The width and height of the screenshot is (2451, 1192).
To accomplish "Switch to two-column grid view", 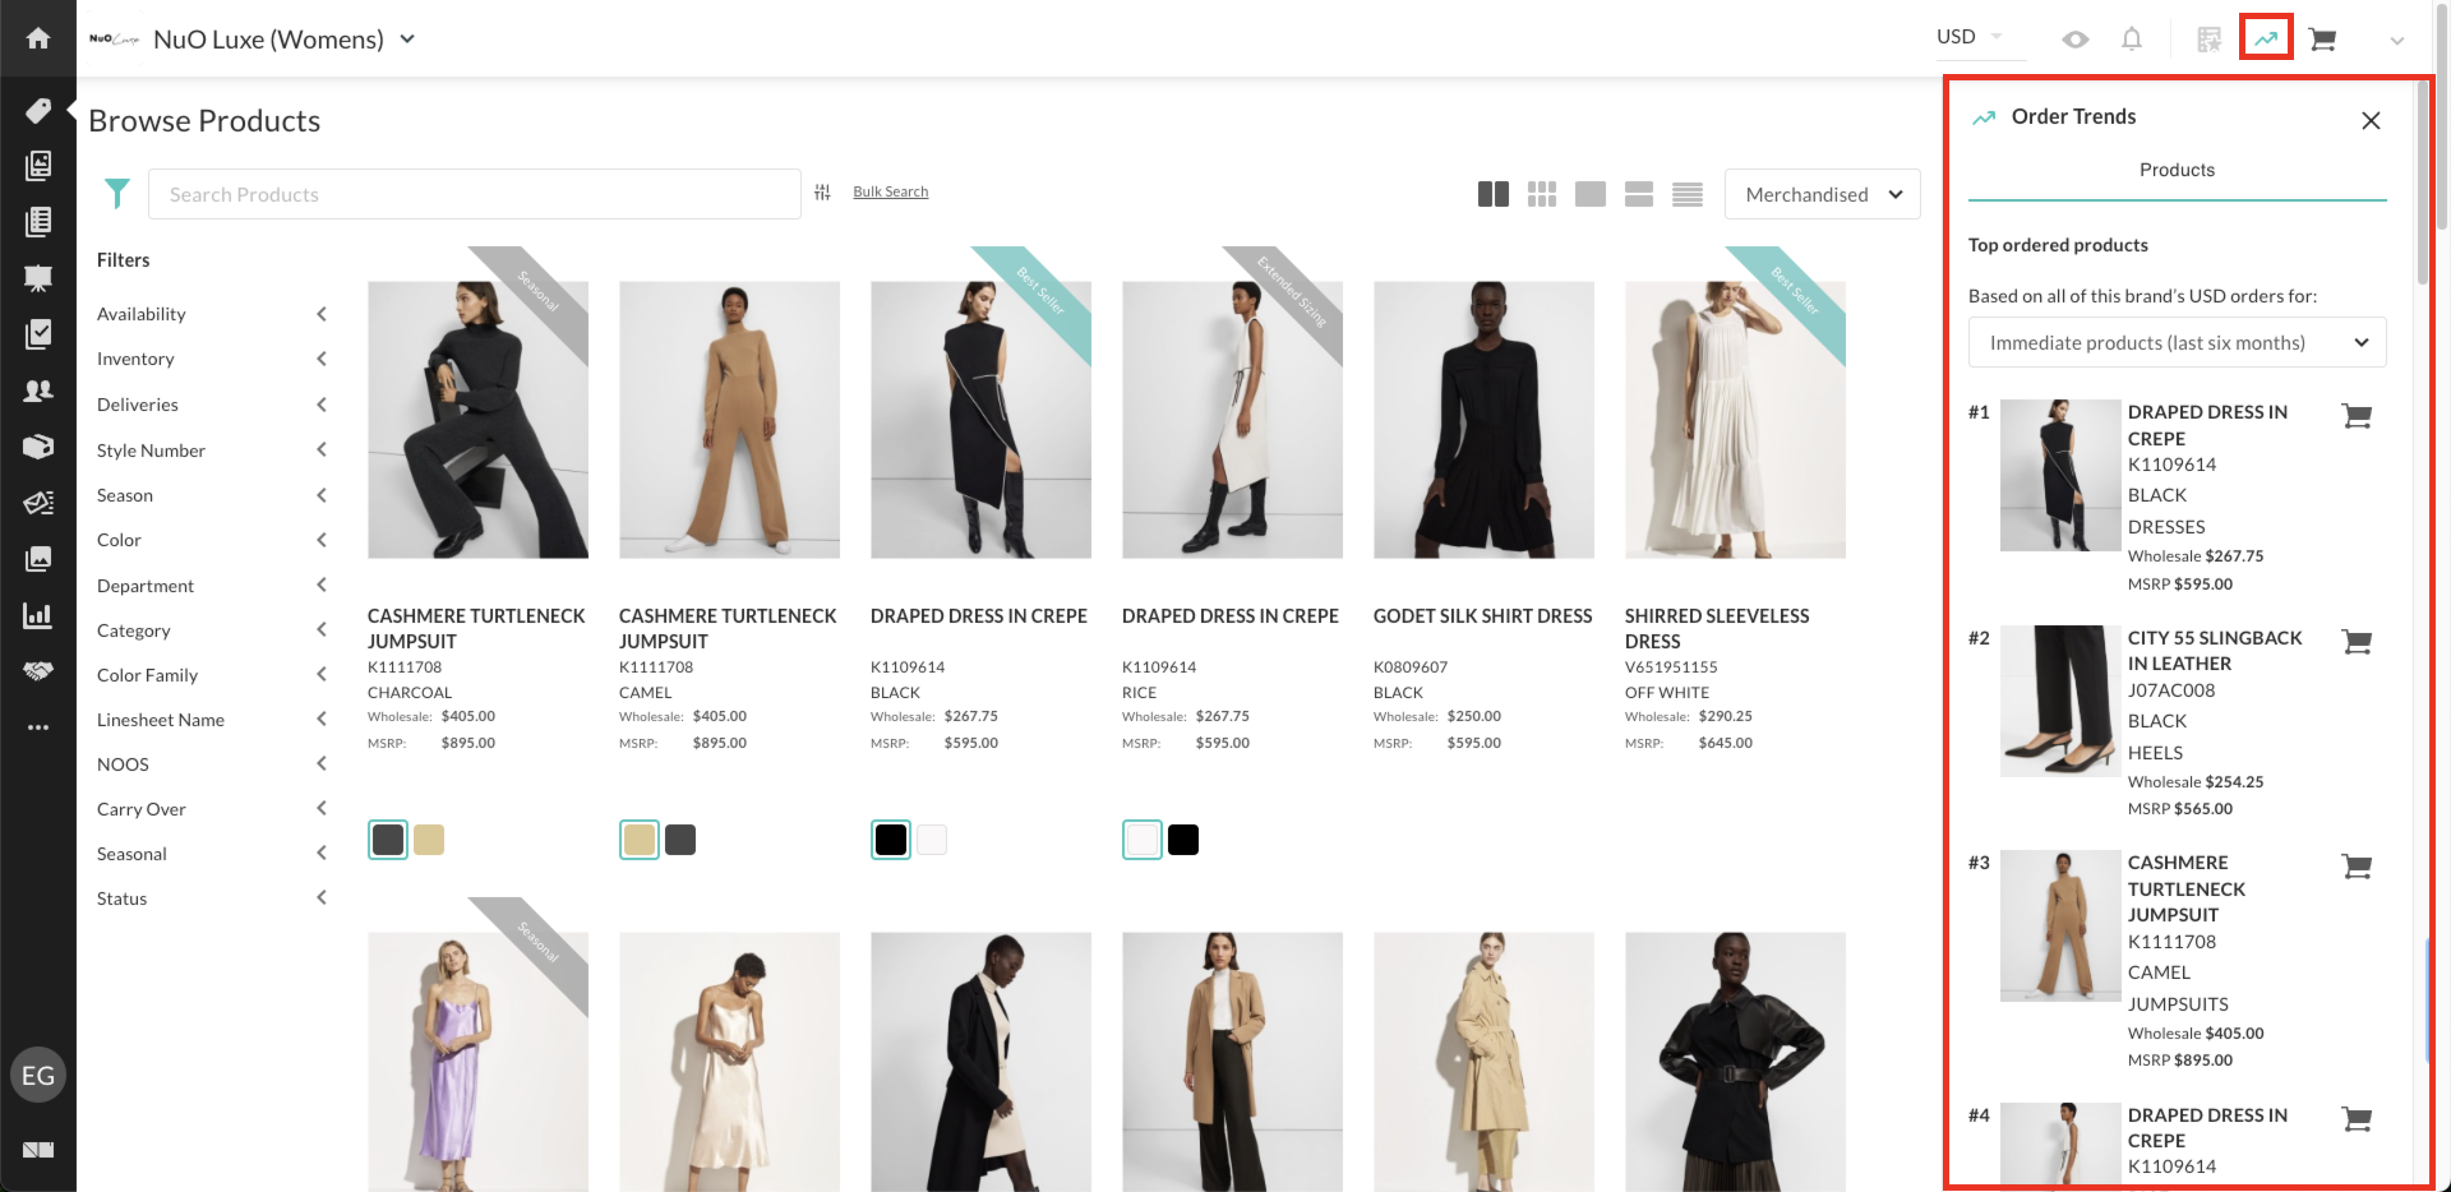I will (x=1493, y=194).
